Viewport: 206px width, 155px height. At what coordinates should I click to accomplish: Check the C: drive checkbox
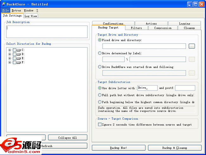(x=15, y=50)
